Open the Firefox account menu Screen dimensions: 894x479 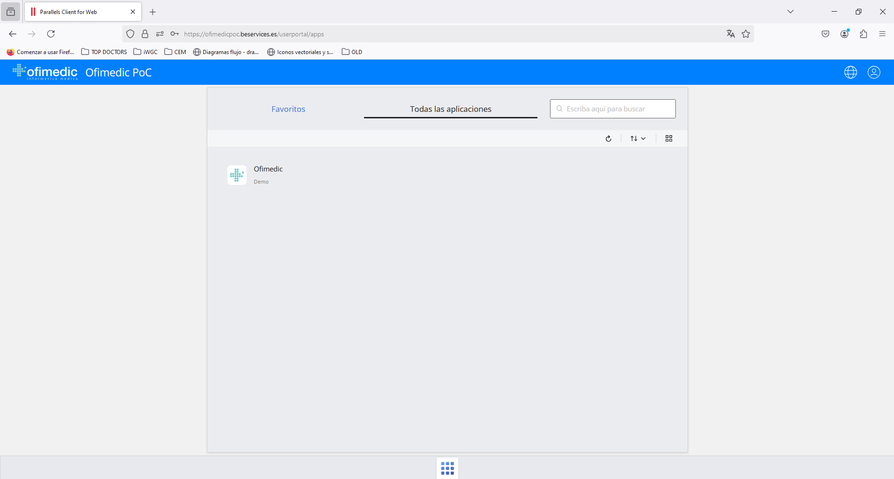pos(845,34)
